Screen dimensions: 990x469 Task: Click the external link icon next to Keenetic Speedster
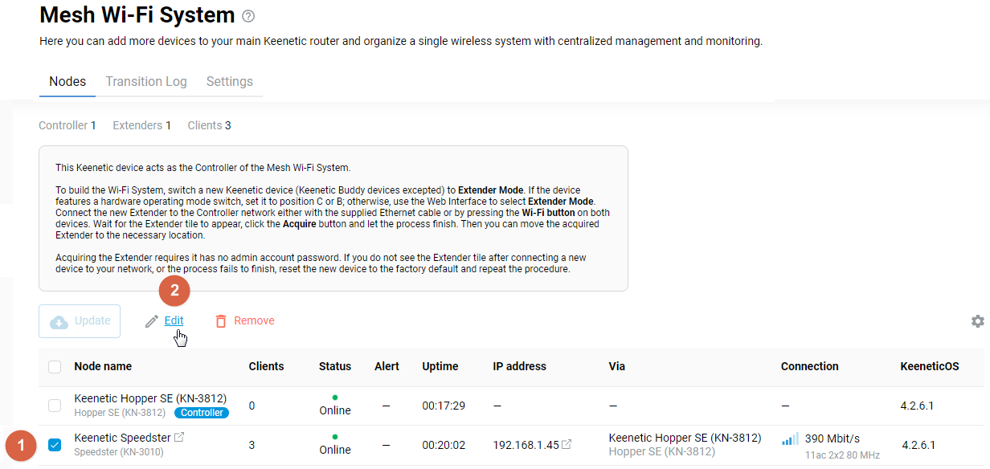click(x=179, y=438)
